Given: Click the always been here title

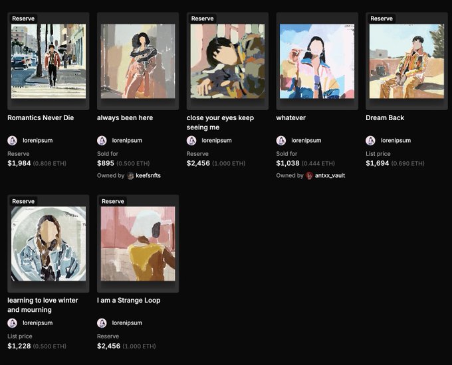Looking at the screenshot, I should [125, 117].
